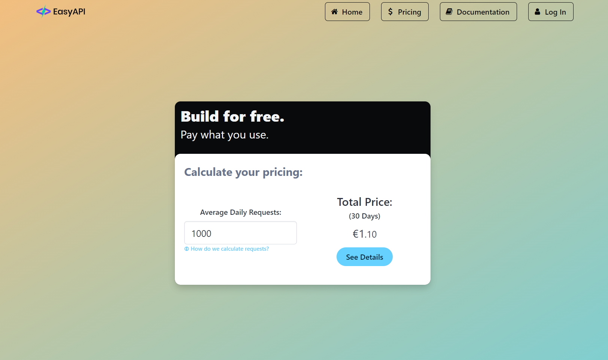Click the dollar sign icon beside Pricing

390,12
